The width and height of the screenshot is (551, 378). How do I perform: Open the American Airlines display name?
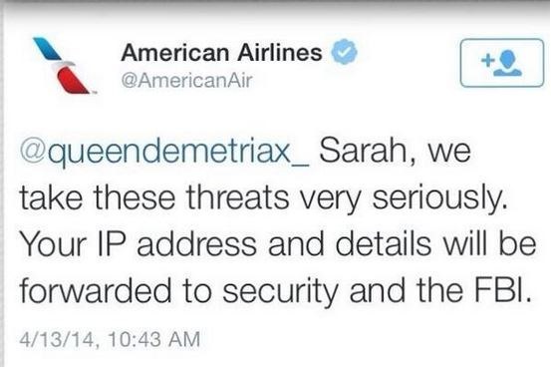coord(221,53)
